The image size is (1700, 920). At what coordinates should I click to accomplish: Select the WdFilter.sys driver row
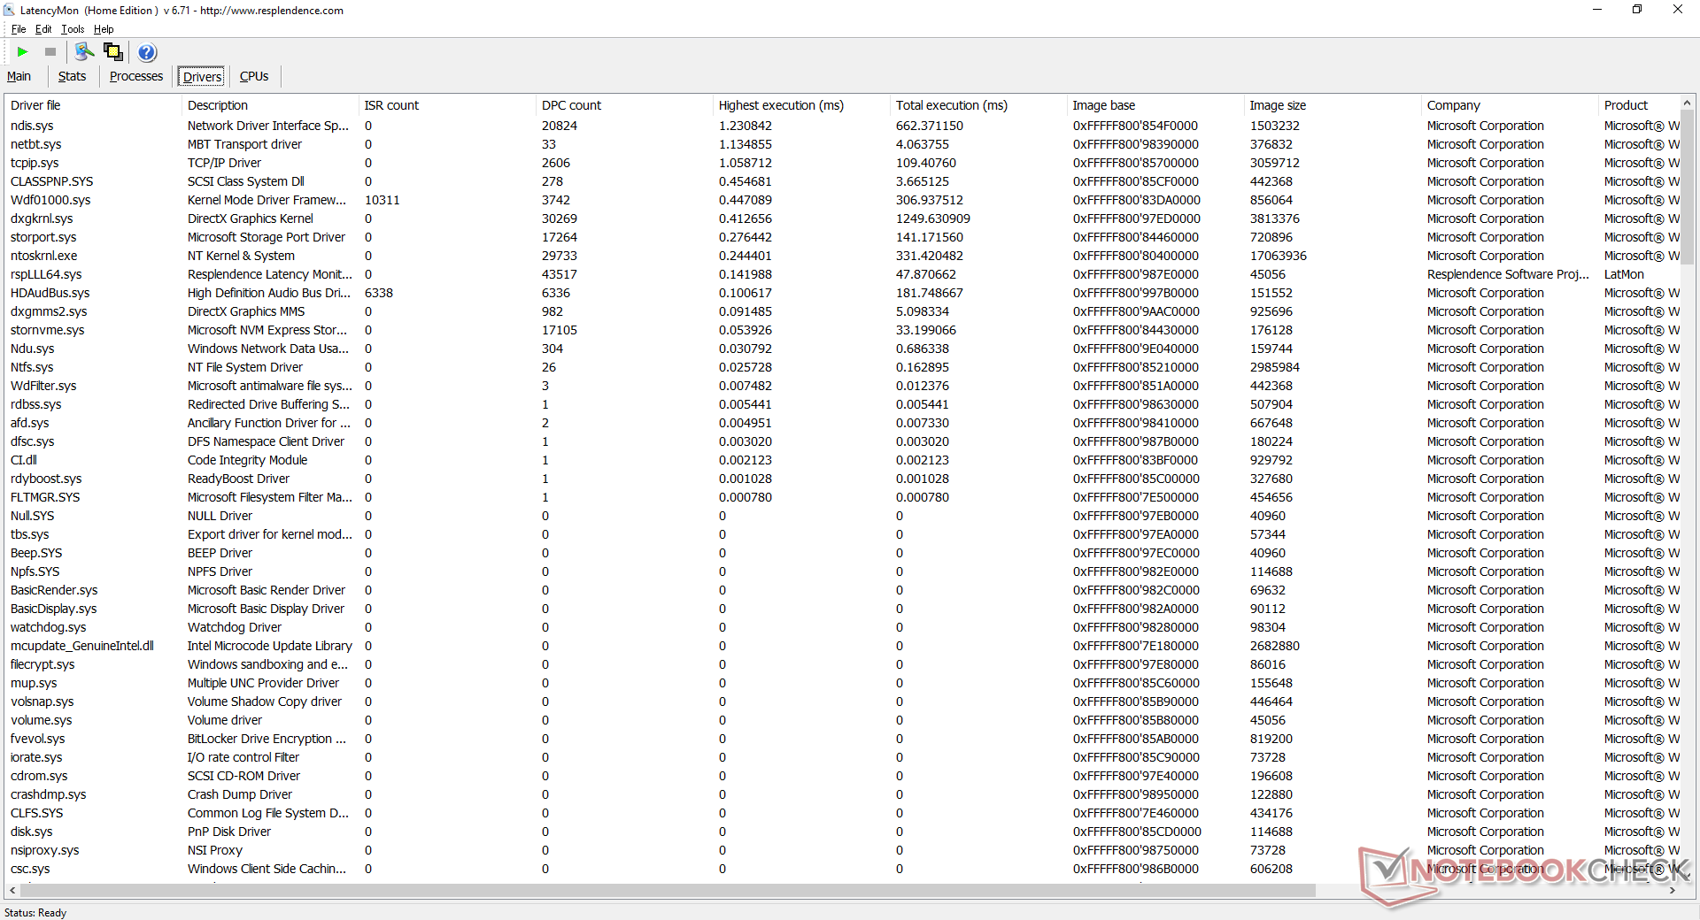[x=841, y=386]
